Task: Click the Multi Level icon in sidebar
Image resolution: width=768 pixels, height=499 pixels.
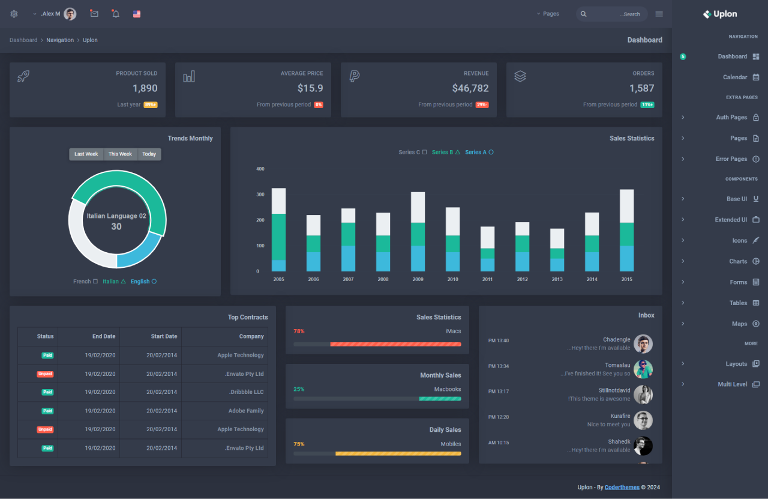Action: tap(756, 384)
